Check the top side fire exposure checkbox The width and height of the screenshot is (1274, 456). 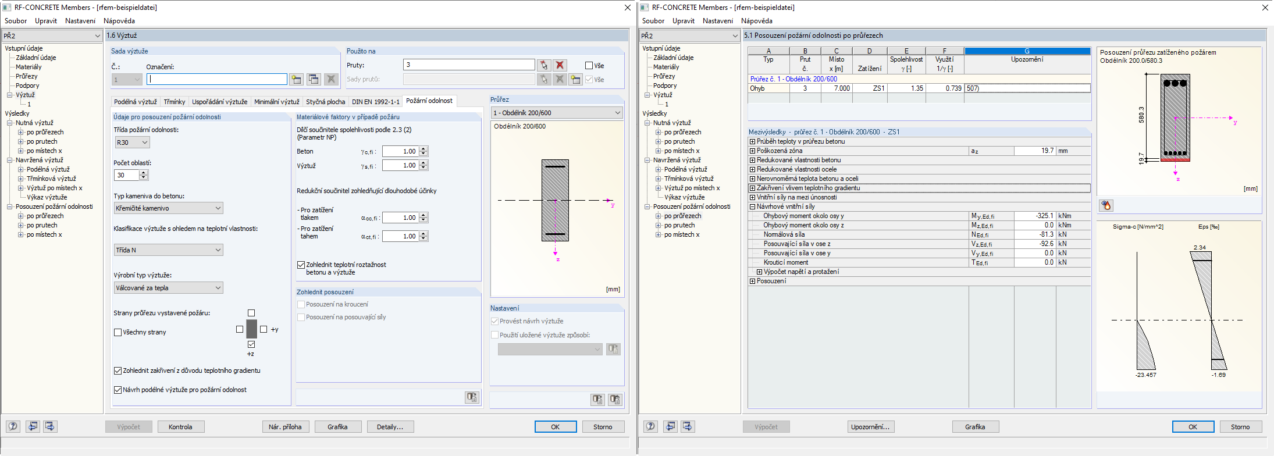coord(251,313)
